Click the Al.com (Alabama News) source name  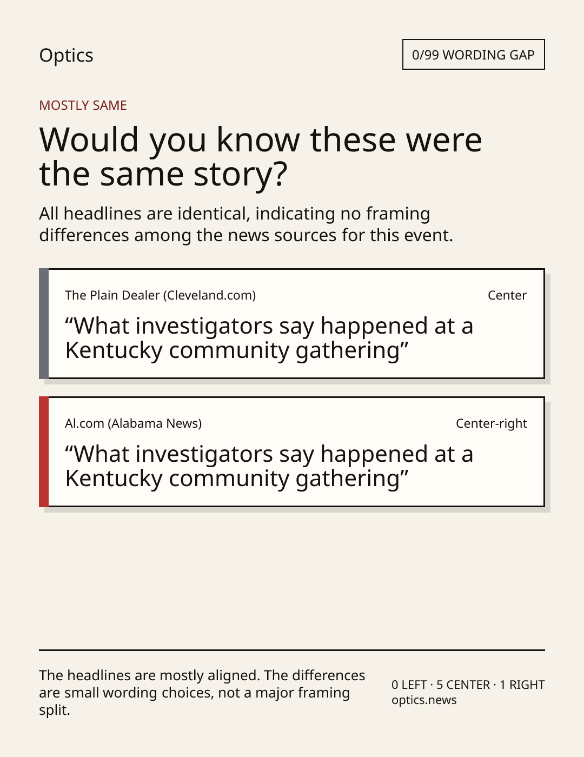[x=133, y=423]
